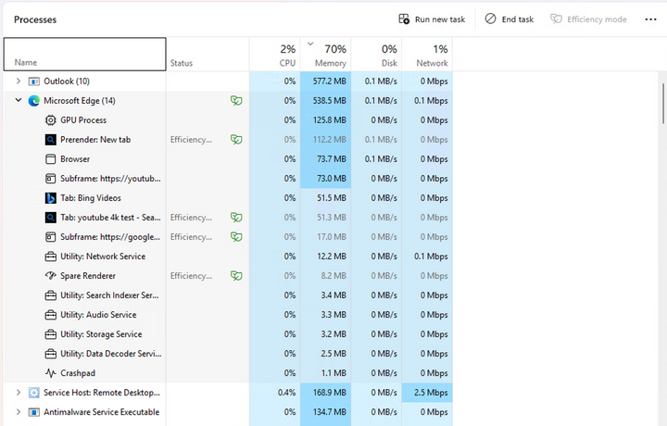The image size is (667, 426).
Task: Click the Outlook process icon
Action: click(34, 81)
